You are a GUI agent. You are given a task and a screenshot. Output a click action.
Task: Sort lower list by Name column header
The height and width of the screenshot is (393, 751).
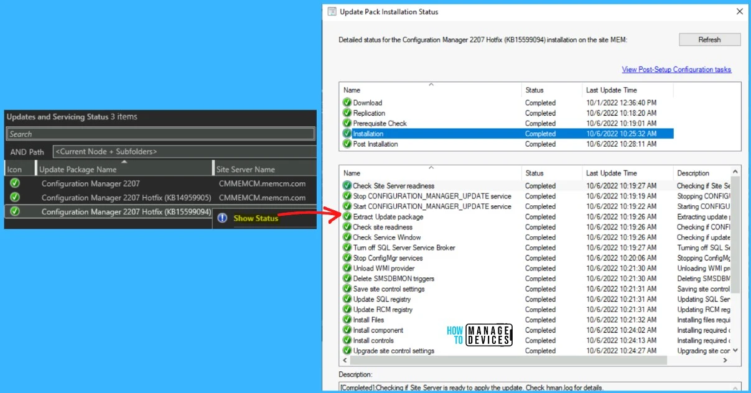(x=431, y=173)
